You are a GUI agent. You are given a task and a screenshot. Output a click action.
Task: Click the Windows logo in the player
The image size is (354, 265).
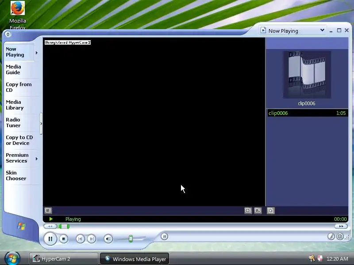click(x=21, y=226)
